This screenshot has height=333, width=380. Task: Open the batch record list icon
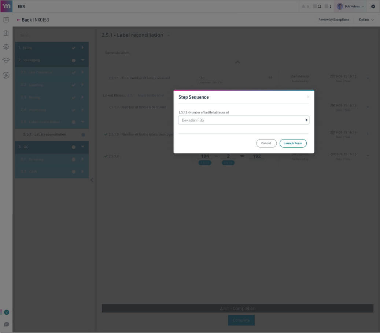click(x=6, y=19)
